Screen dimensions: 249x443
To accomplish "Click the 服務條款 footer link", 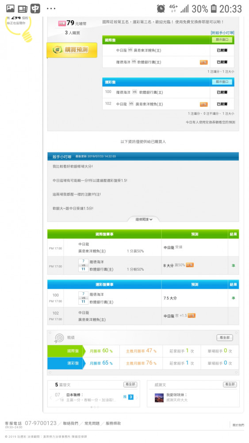I will (x=113, y=423).
